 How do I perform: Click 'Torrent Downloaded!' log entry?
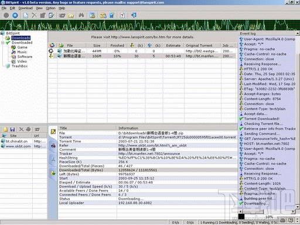[261, 119]
